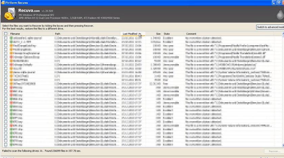Click the Recuva.com heading text

click(x=29, y=10)
